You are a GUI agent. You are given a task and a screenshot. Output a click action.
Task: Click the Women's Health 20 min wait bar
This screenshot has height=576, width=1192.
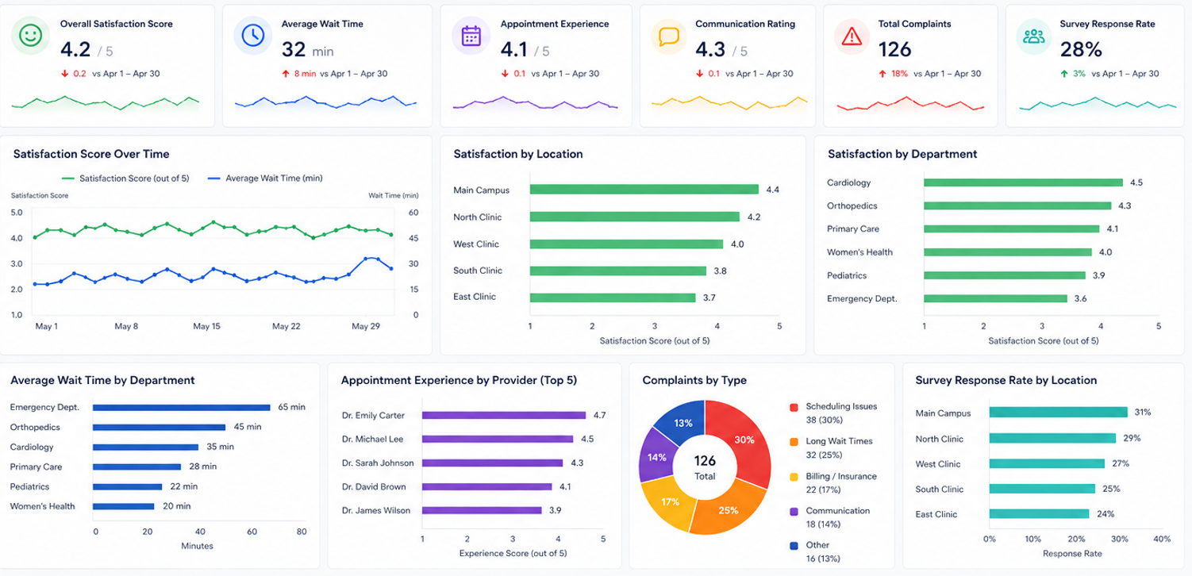click(123, 506)
